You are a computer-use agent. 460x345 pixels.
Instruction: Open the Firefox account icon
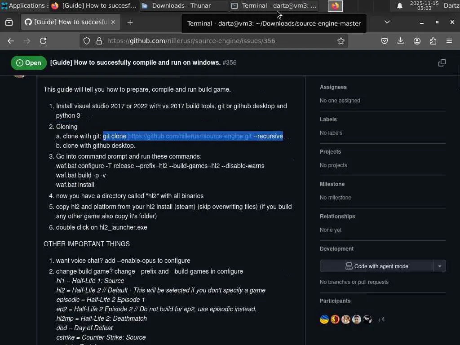coord(417,41)
